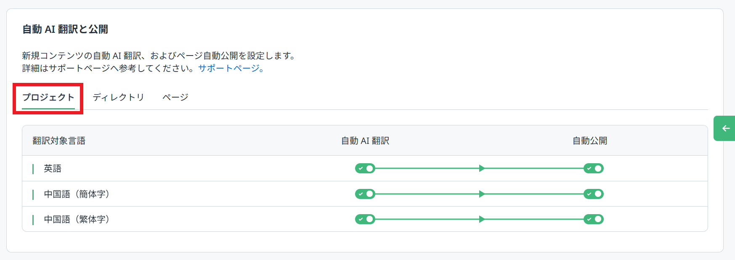The image size is (735, 260).
Task: Click the 英語 language row label
Action: point(53,168)
